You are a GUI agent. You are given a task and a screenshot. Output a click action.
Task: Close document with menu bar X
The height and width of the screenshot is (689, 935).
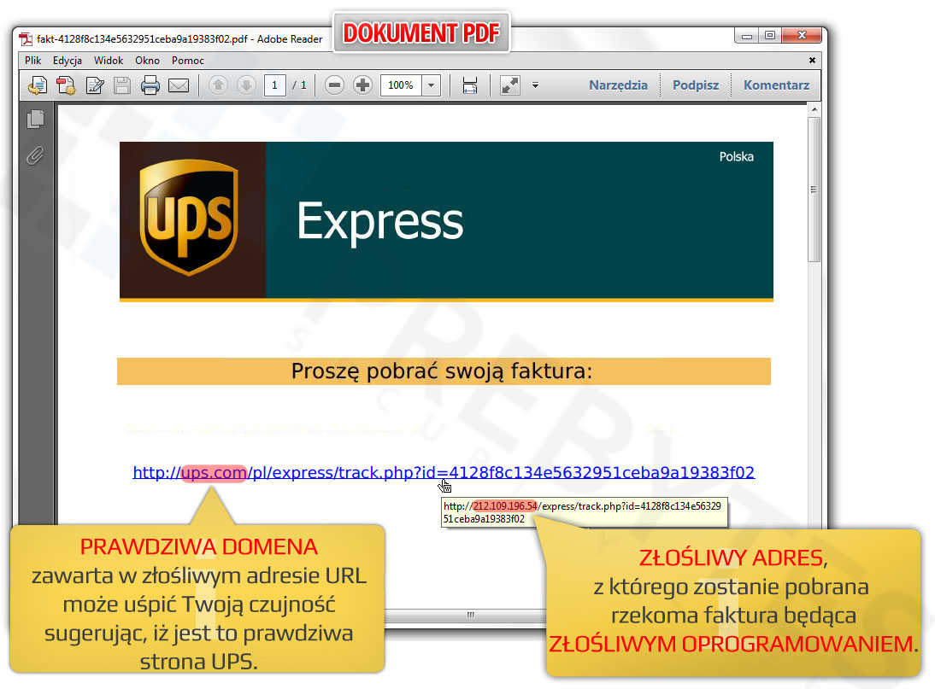coord(812,60)
